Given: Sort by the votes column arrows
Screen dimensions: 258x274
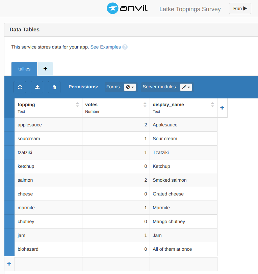Looking at the screenshot, I should (x=145, y=105).
